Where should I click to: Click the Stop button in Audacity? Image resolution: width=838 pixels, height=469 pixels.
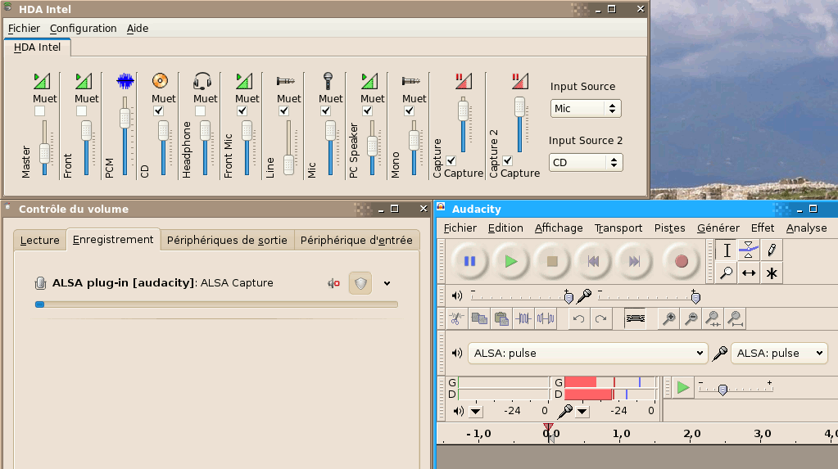pyautogui.click(x=552, y=261)
